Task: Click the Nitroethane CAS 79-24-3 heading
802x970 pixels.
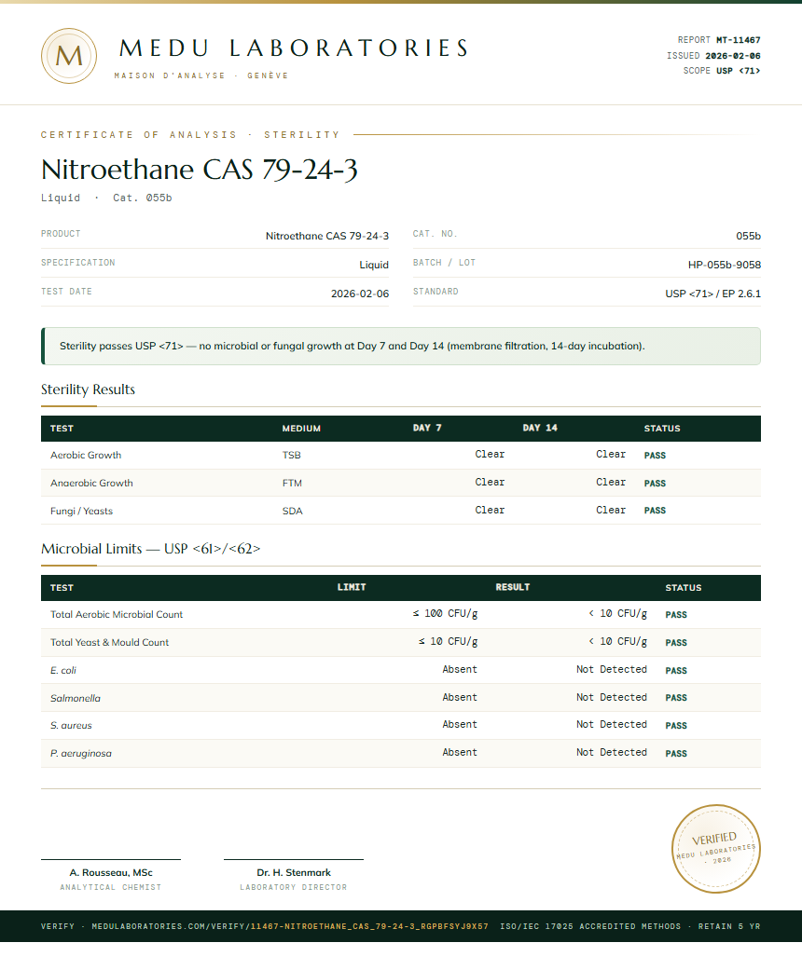Action: click(x=200, y=170)
